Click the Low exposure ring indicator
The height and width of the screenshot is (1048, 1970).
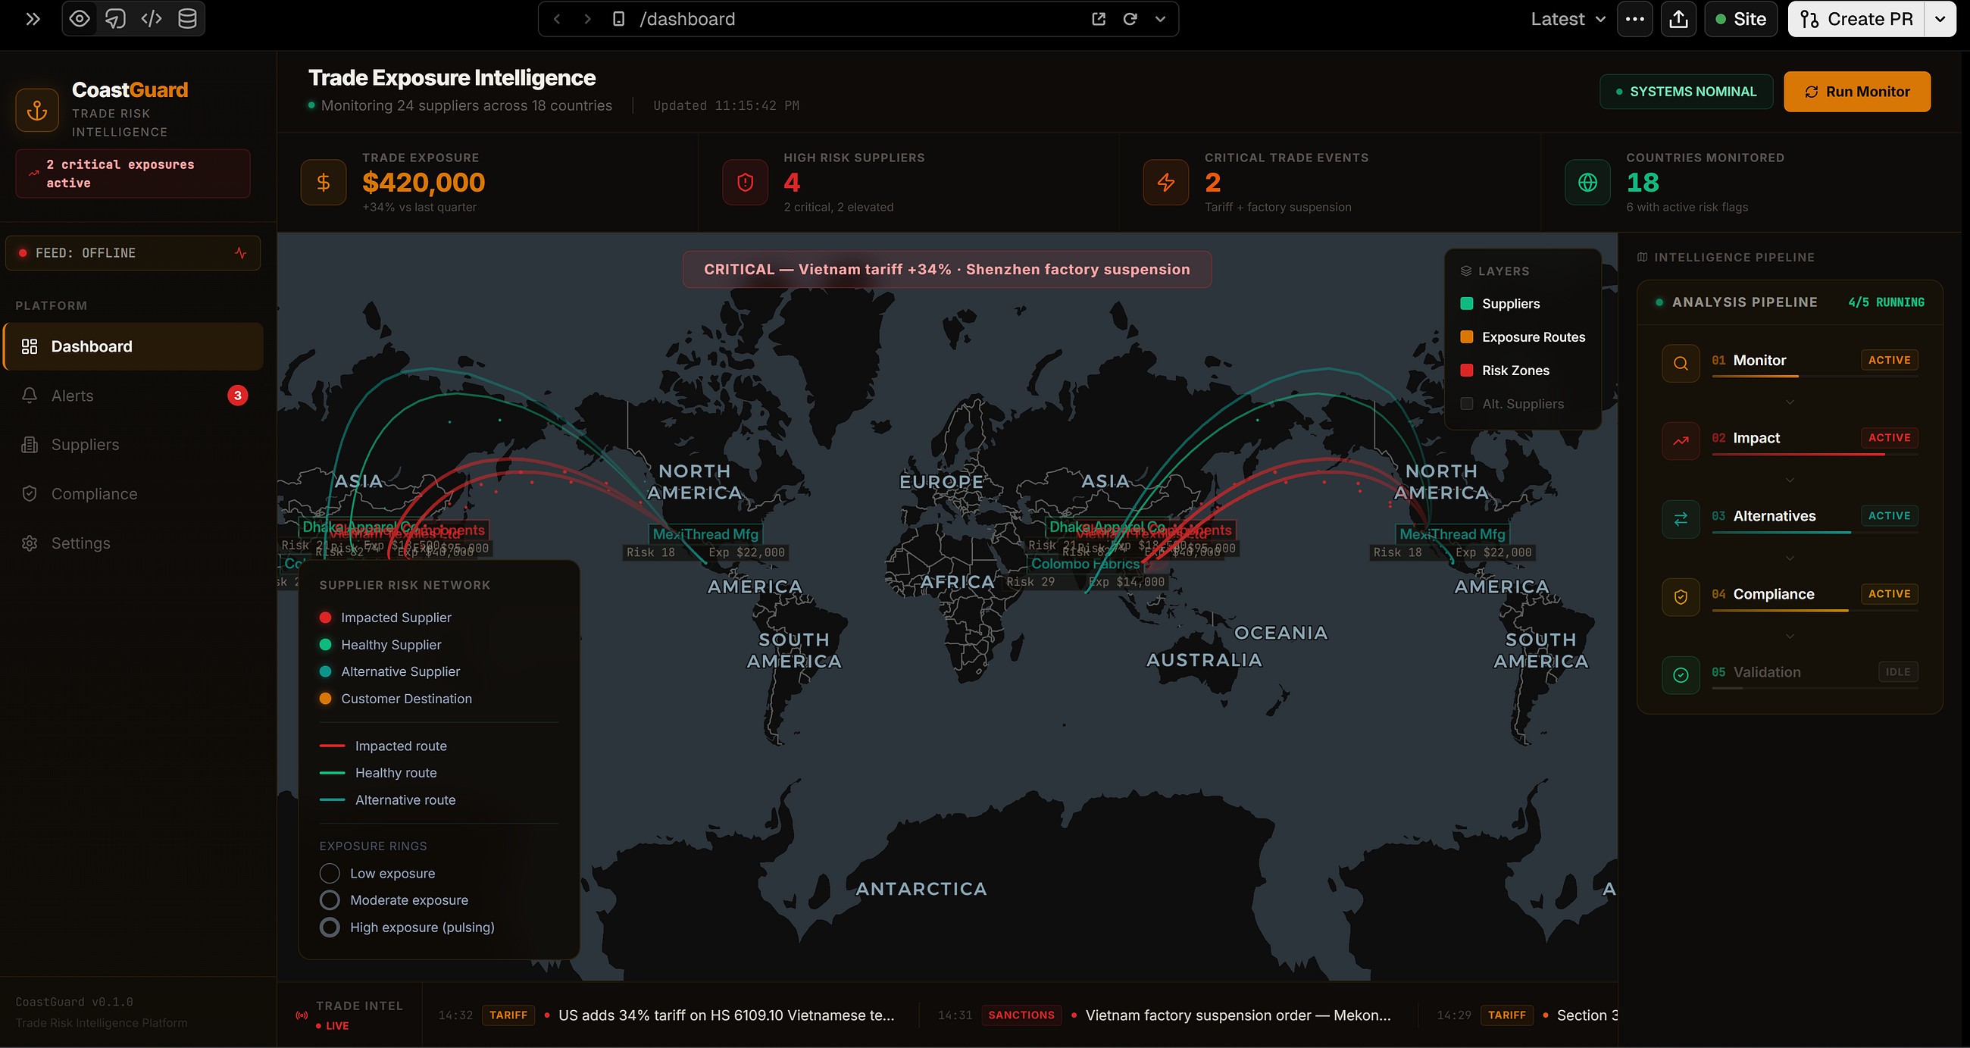tap(330, 874)
